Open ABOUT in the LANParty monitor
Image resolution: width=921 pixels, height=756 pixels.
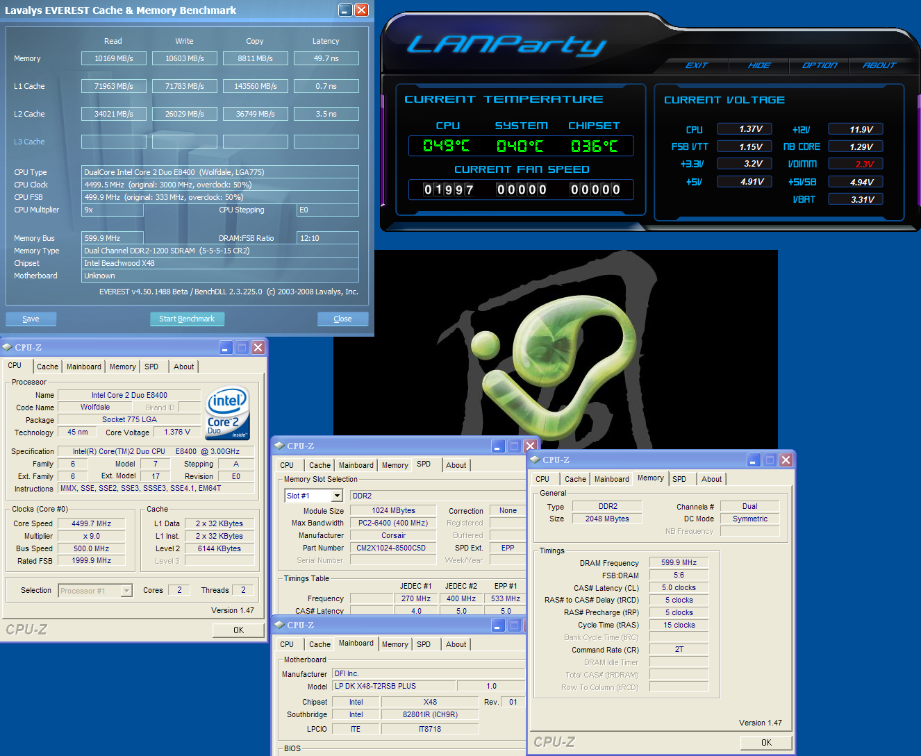(879, 65)
